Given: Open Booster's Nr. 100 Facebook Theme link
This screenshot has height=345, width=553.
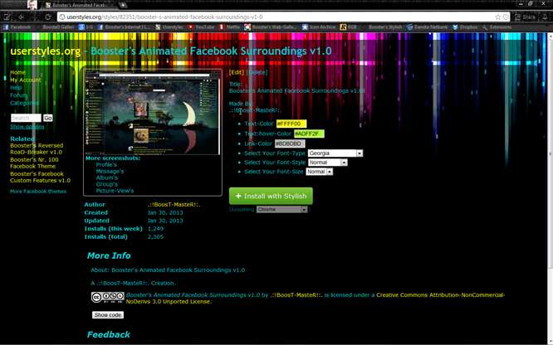Looking at the screenshot, I should [34, 163].
